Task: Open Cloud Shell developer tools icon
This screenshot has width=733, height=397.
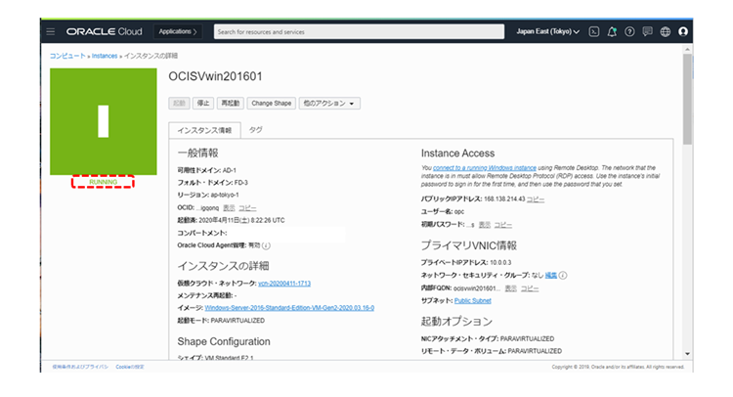Action: 593,32
